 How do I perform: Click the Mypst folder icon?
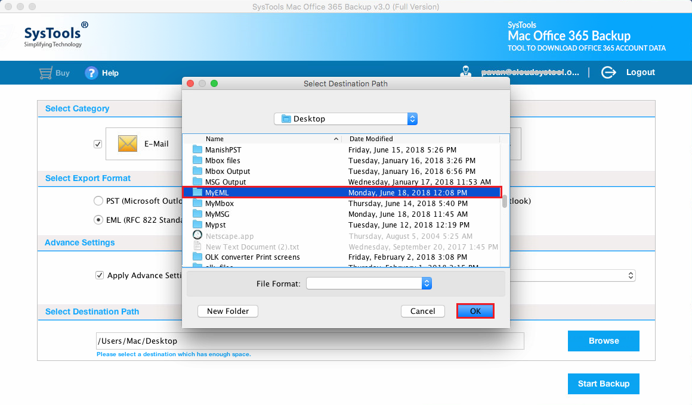197,225
